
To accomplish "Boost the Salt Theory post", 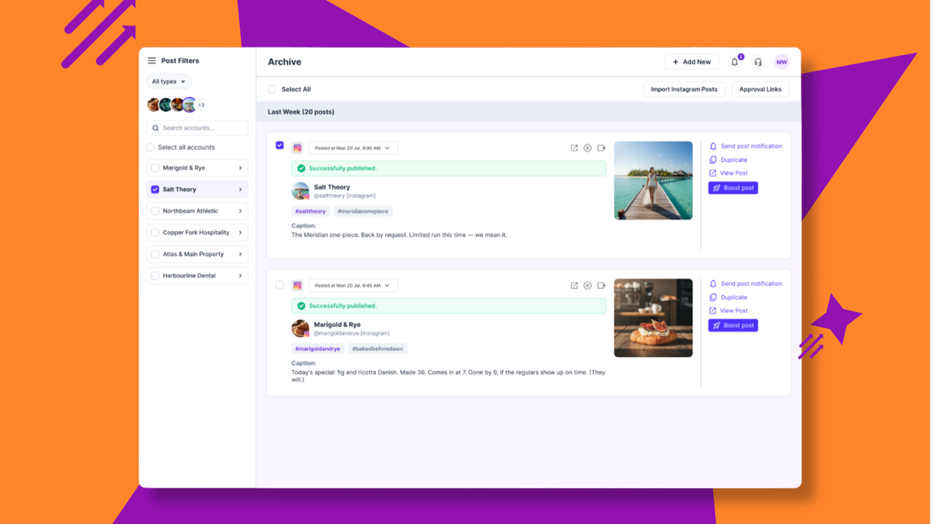I will [733, 188].
